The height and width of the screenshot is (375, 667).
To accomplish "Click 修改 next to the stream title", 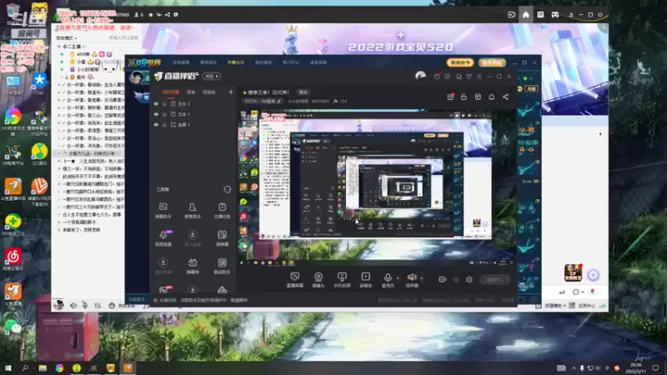I will 303,92.
